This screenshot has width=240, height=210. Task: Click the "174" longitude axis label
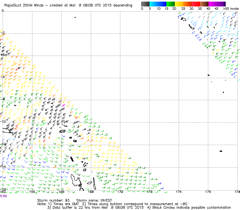coord(179,192)
